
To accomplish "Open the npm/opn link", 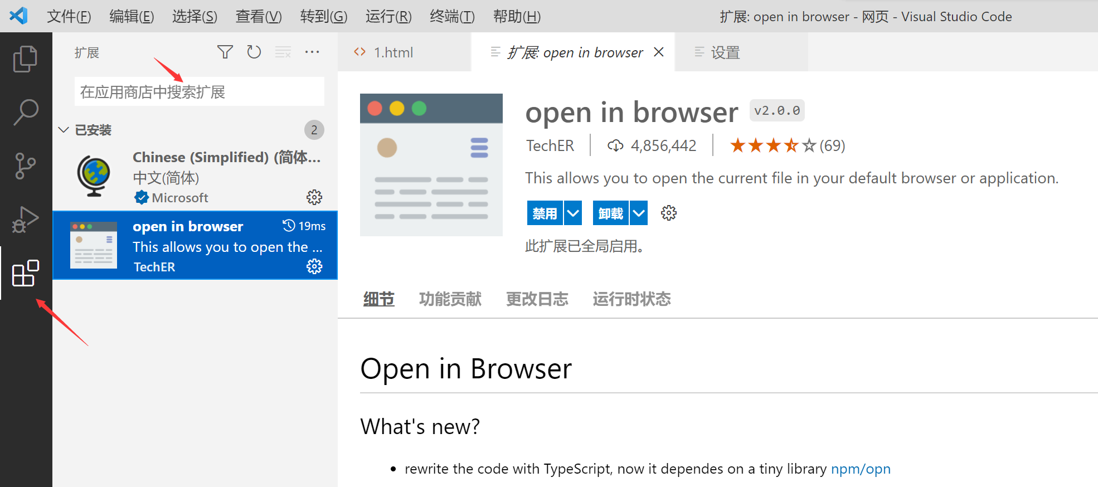I will [861, 469].
